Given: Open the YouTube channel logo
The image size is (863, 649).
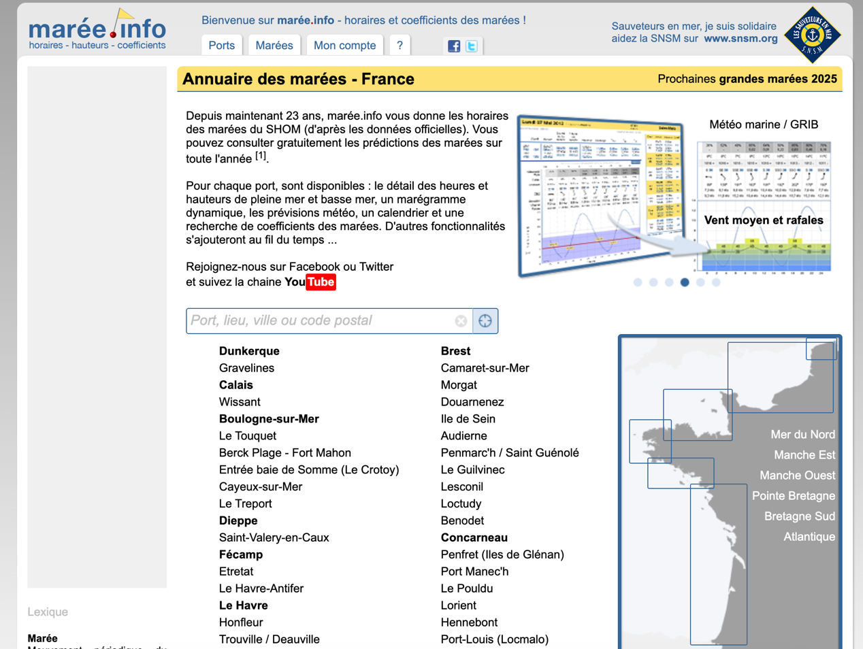Looking at the screenshot, I should point(310,282).
